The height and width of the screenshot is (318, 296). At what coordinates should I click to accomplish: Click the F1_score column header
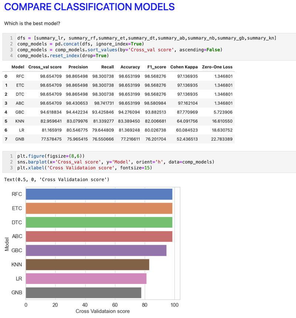pyautogui.click(x=155, y=67)
